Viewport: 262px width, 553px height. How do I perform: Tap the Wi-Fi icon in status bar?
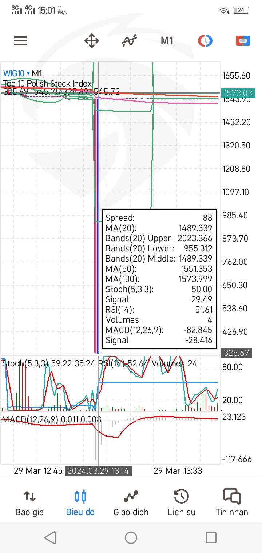pyautogui.click(x=224, y=11)
